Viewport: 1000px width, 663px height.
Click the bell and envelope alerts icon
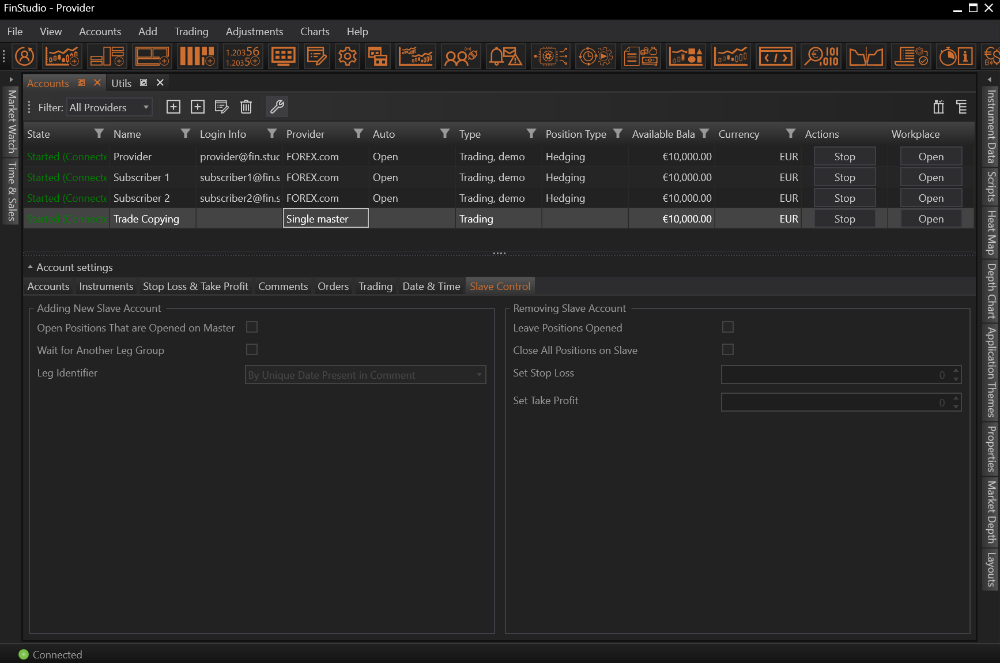point(505,56)
